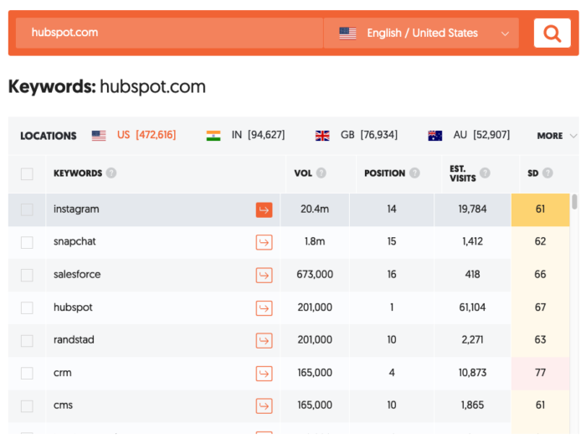586x439 pixels.
Task: Click the US flag in the locations bar
Action: 99,136
